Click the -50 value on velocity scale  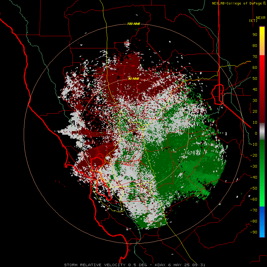[254, 188]
